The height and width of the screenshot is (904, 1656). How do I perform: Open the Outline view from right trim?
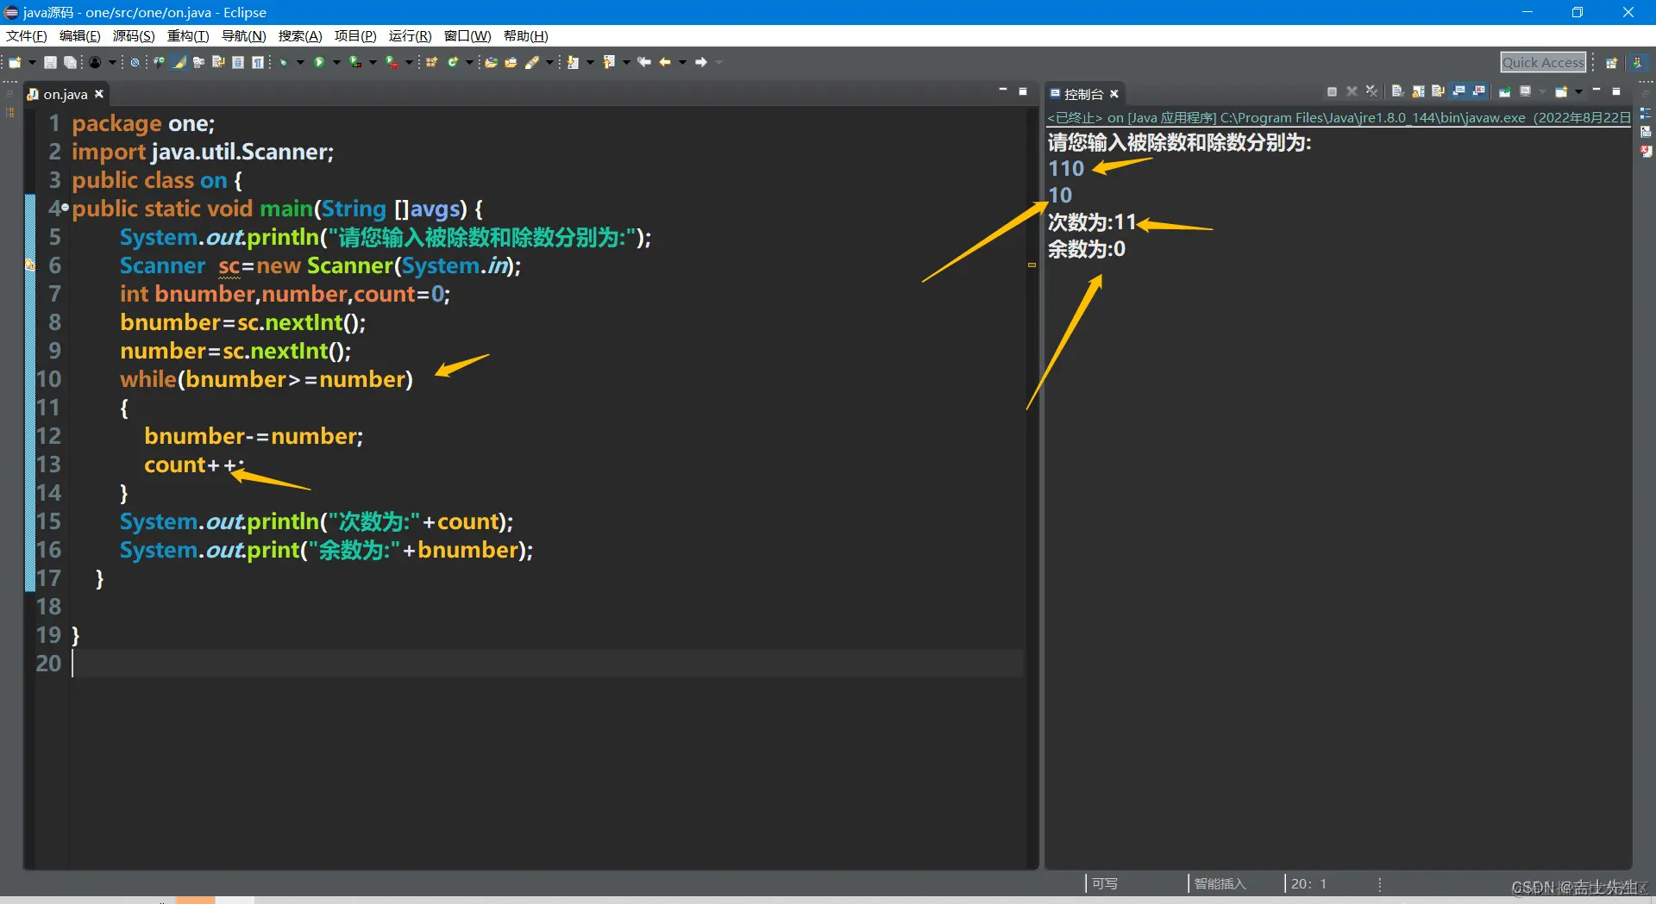1646,114
